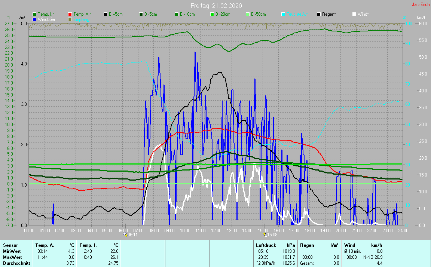Click the red 'Jarz Erich' author text
The width and height of the screenshot is (431, 267).
click(x=421, y=4)
